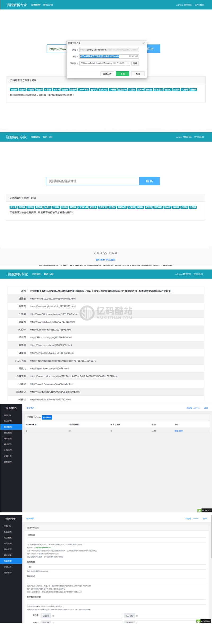Image resolution: width=212 pixels, height=626 pixels.
Task: Click the 删除 link in the Cookie row
Action: (181, 431)
